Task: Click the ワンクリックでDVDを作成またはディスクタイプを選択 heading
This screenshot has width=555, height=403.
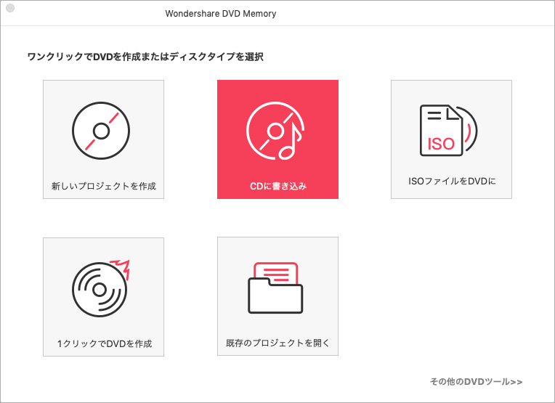Action: point(145,57)
